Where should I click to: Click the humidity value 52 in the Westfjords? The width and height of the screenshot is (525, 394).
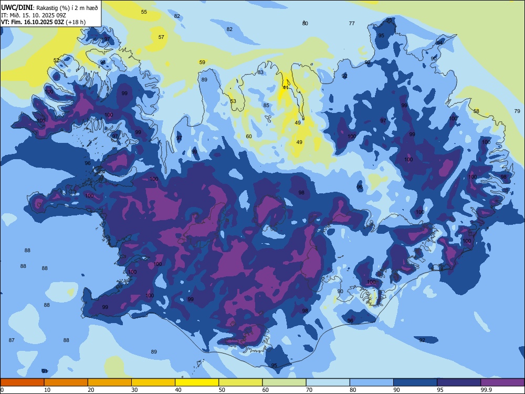pyautogui.click(x=57, y=60)
